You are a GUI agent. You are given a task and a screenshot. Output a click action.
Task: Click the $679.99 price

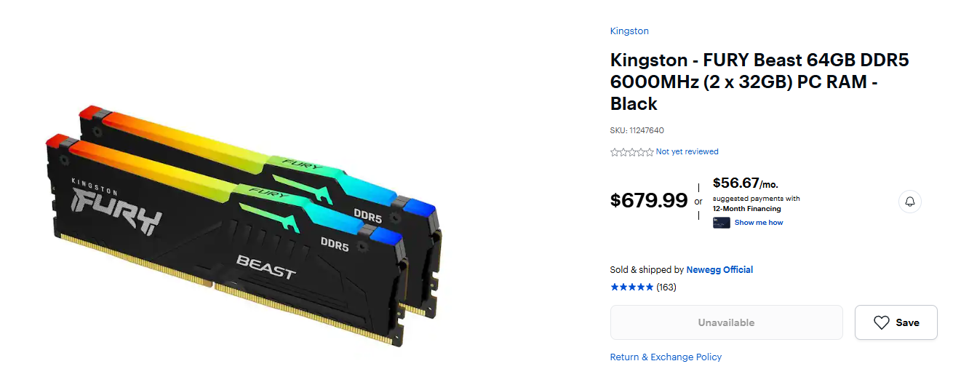pos(649,200)
